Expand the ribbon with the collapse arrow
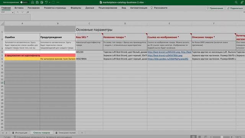The width and height of the screenshot is (245, 138). (244, 12)
